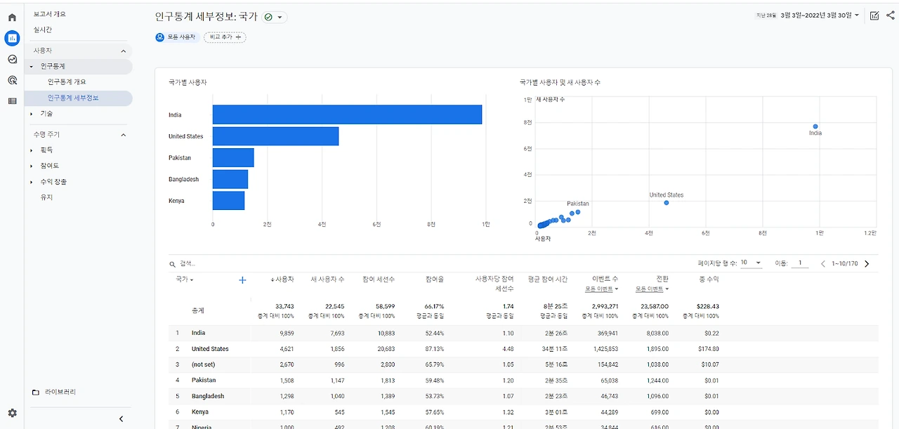
Task: Open the Advertising icon in left rail
Action: 12,80
